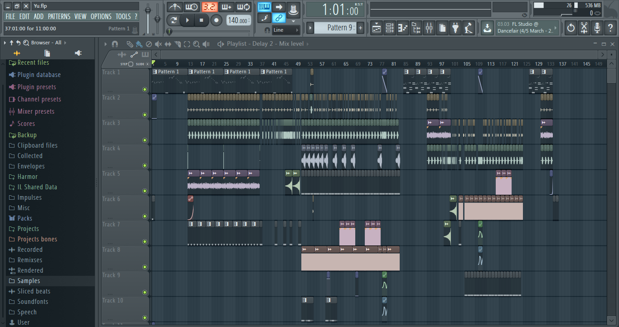Open the Playlist view button
This screenshot has height=327, width=619.
[x=377, y=28]
